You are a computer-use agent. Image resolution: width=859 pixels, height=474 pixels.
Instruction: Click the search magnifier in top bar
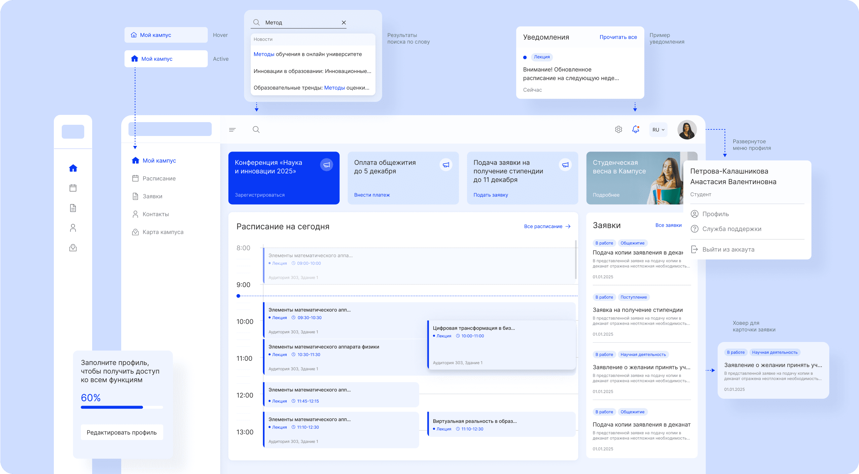[256, 130]
